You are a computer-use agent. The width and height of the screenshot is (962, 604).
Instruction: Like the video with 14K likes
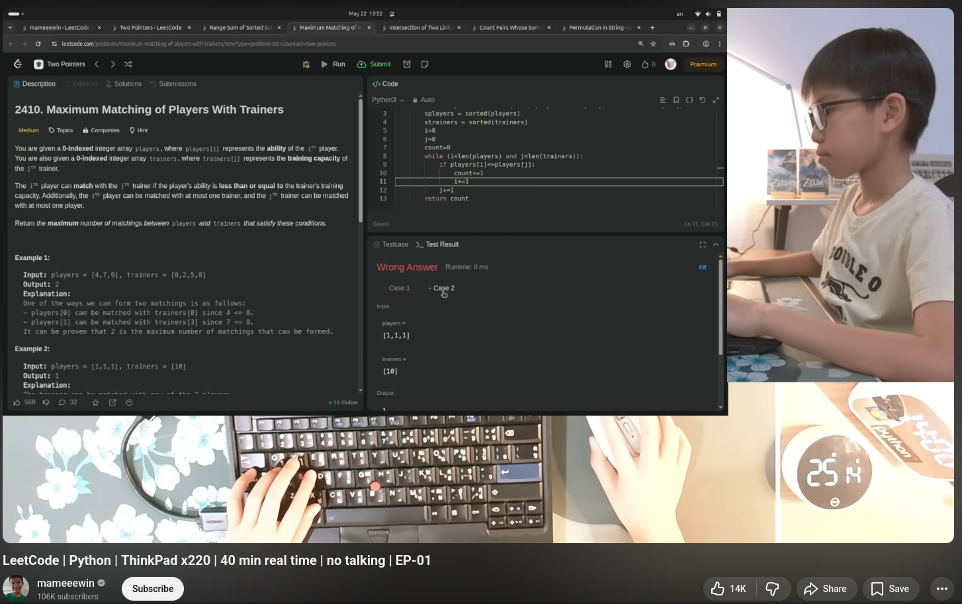[728, 589]
